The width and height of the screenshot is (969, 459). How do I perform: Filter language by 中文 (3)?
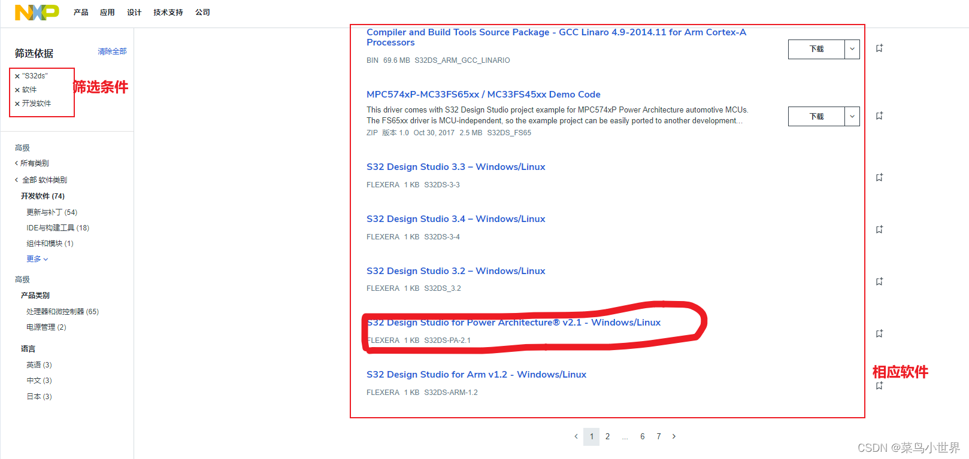(39, 381)
